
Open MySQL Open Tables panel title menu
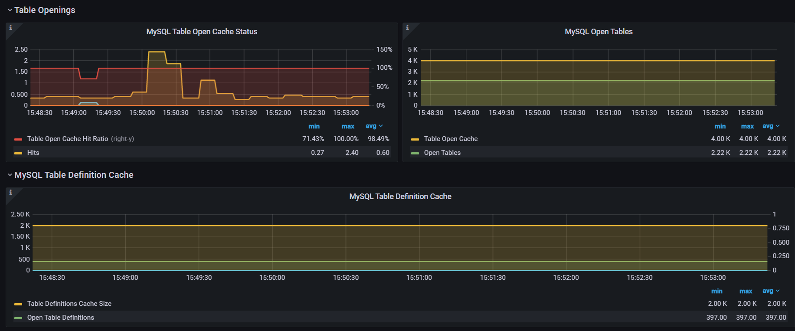[599, 32]
